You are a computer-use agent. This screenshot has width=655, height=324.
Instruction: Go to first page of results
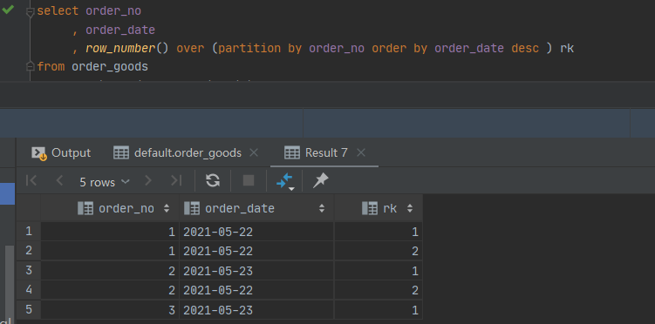coord(31,180)
